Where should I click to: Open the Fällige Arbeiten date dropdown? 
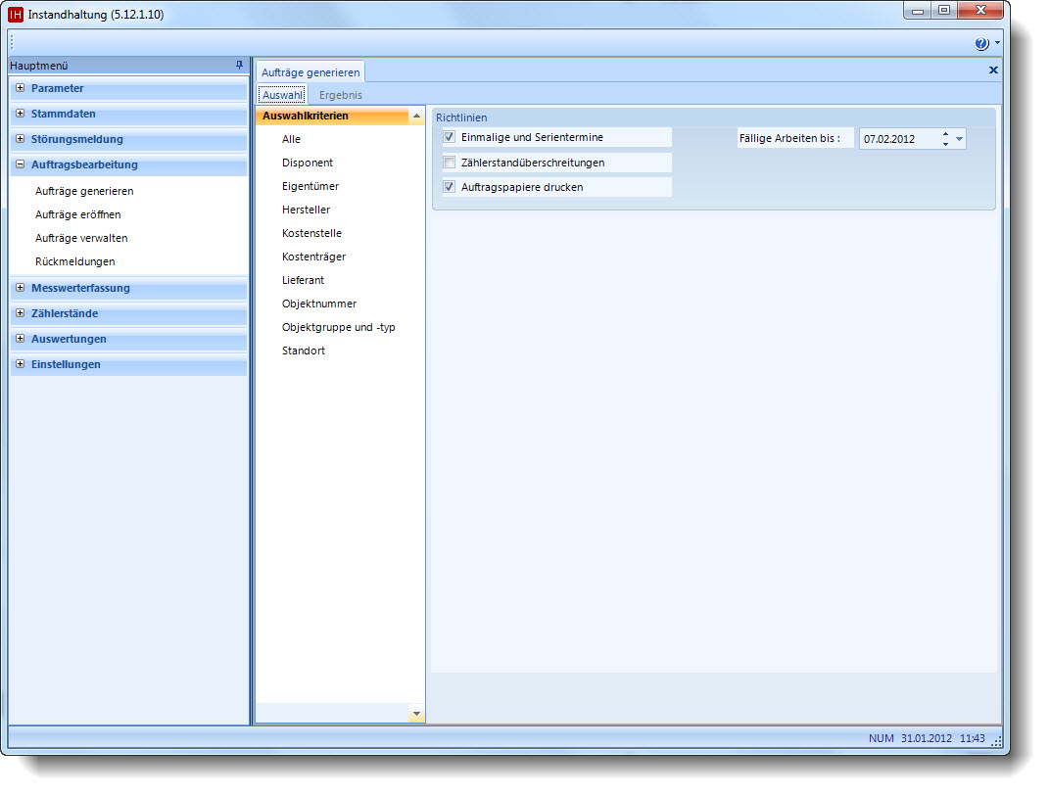pos(959,139)
